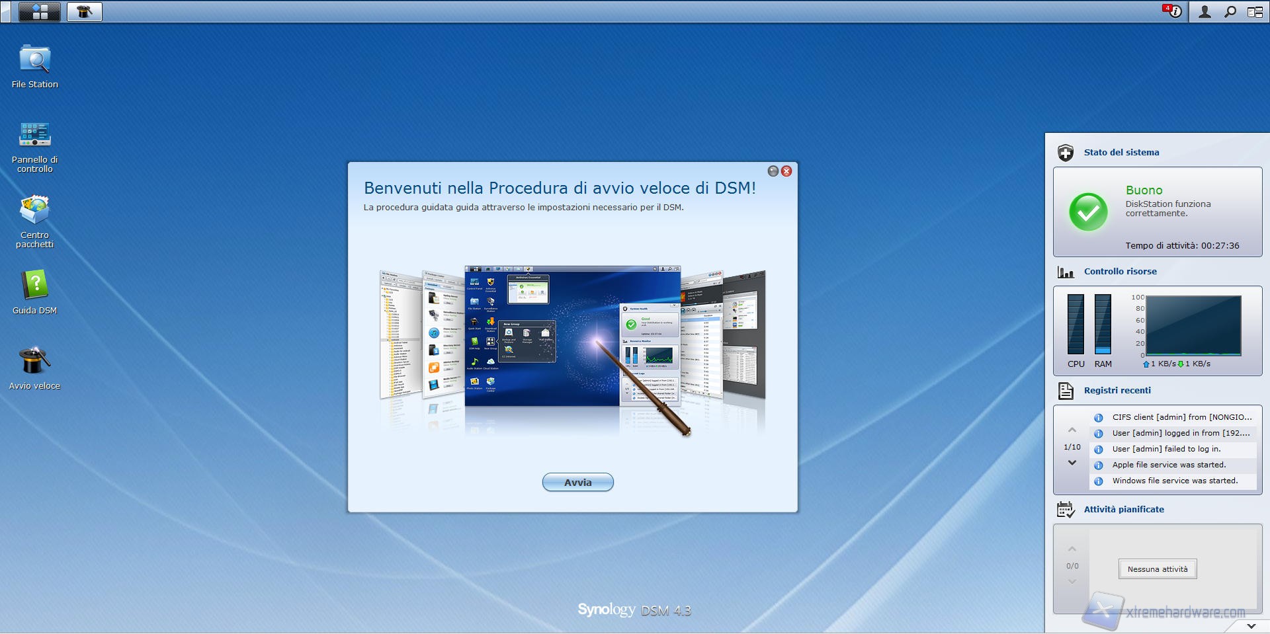Viewport: 1270px width, 634px height.
Task: Toggle the widgets panel icon
Action: click(x=1255, y=12)
